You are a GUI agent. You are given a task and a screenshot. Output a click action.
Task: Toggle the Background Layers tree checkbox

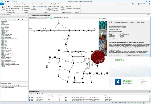point(3,87)
